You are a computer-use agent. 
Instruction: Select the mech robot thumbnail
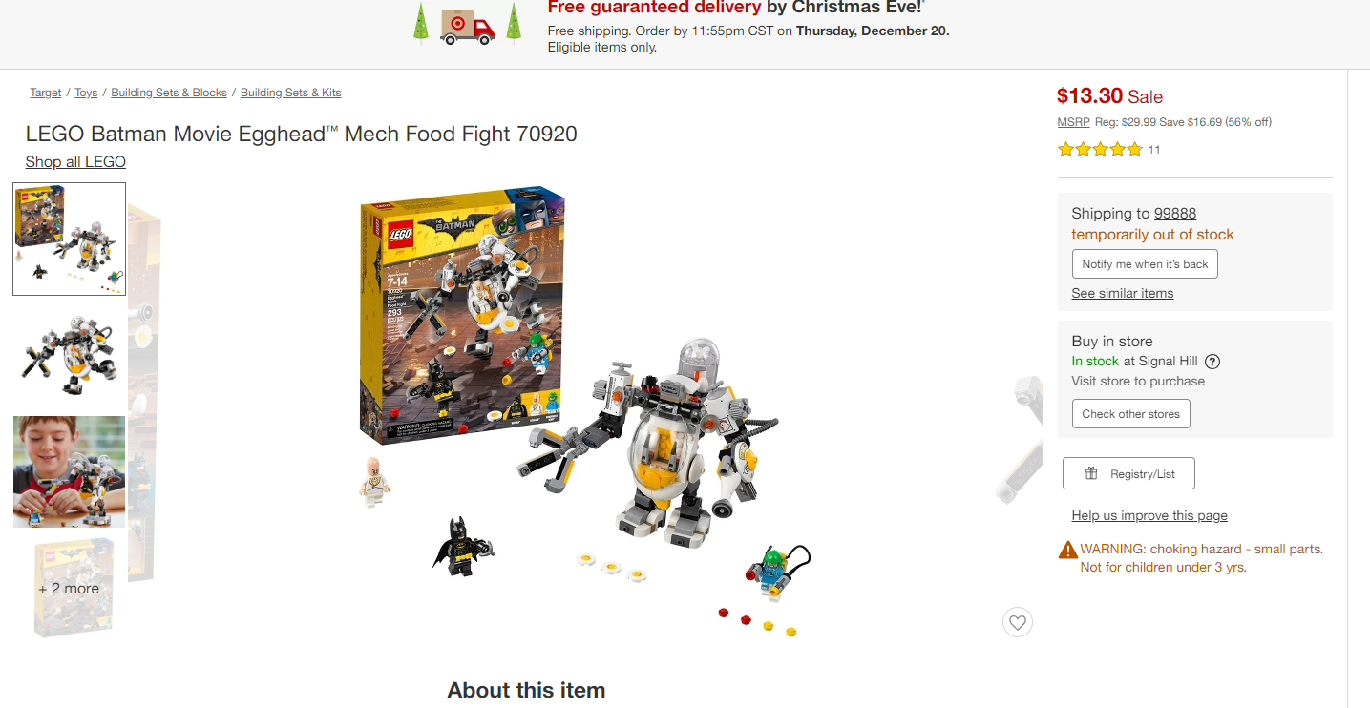[69, 356]
